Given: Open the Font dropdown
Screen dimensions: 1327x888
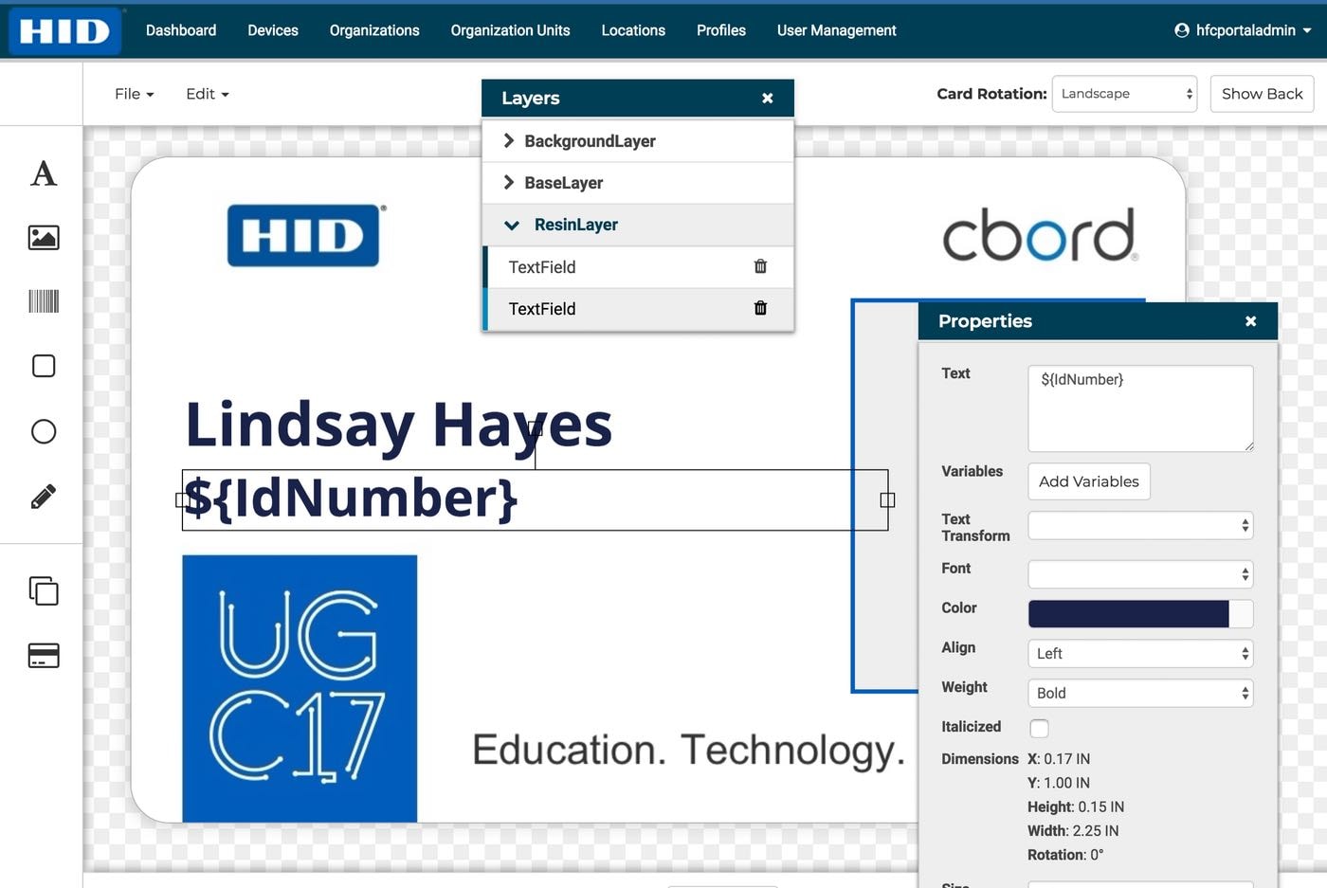Looking at the screenshot, I should tap(1140, 573).
